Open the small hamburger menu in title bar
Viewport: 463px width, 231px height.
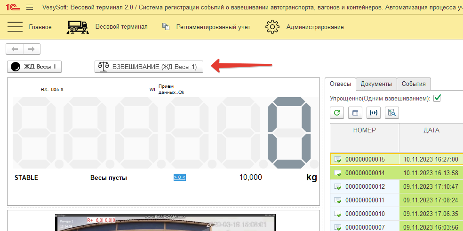pyautogui.click(x=30, y=8)
